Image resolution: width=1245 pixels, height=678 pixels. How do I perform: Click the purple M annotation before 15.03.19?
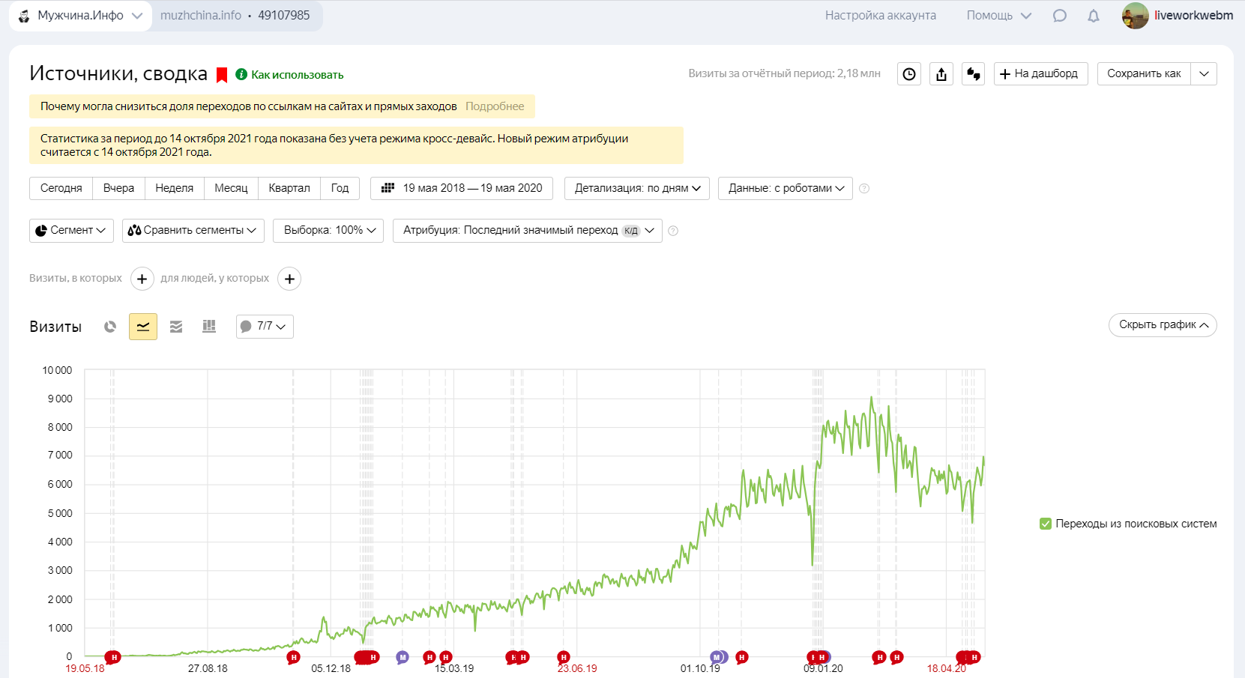(x=403, y=657)
